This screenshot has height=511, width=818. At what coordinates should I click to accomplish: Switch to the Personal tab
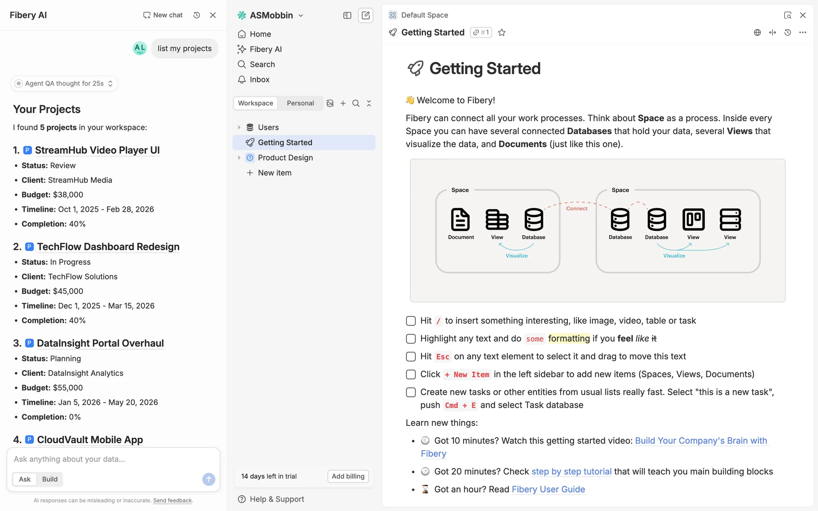point(300,103)
